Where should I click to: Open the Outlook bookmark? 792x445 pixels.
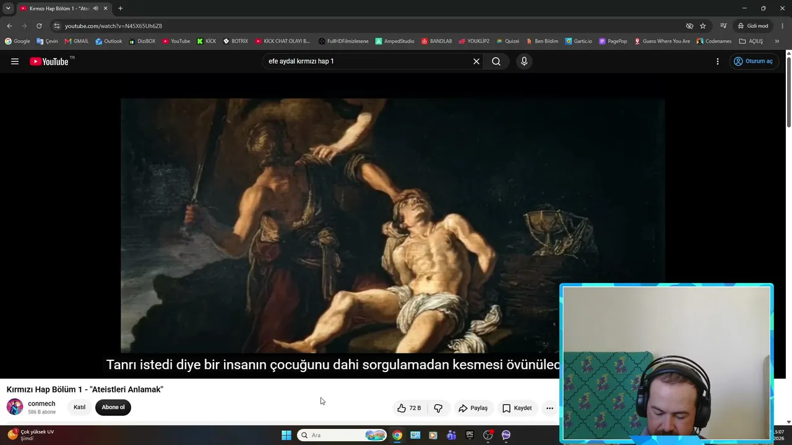point(109,41)
